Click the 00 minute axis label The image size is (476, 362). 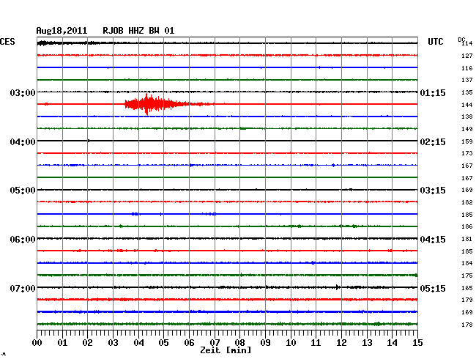pos(37,342)
